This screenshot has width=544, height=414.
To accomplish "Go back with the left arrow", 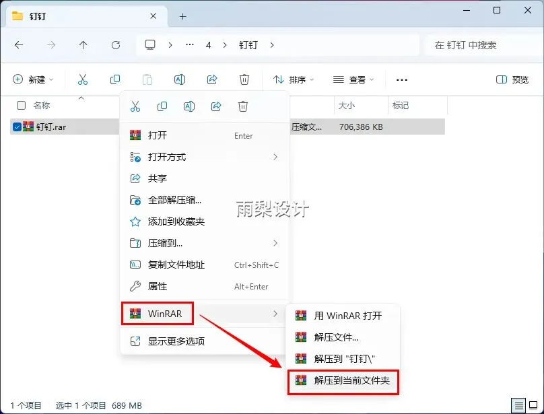I will tap(19, 45).
